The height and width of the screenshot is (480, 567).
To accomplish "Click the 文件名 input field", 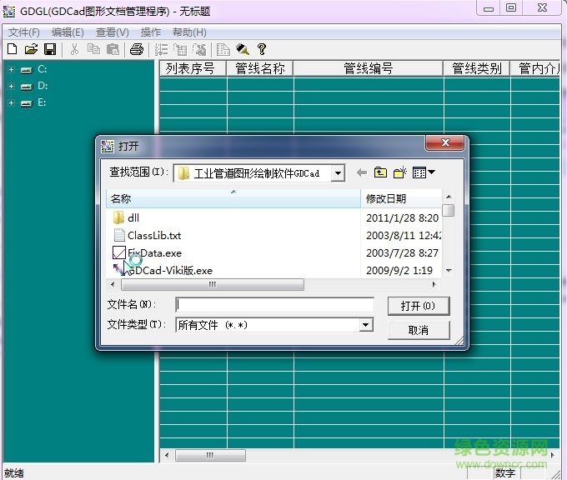I will tap(275, 305).
